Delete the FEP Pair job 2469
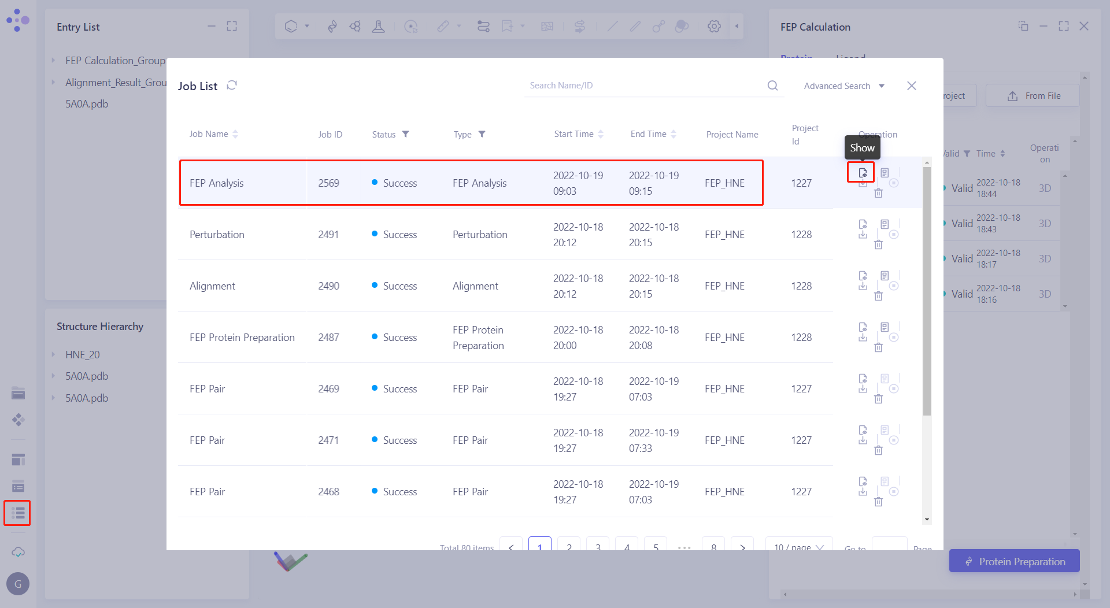This screenshot has height=608, width=1110. point(878,399)
